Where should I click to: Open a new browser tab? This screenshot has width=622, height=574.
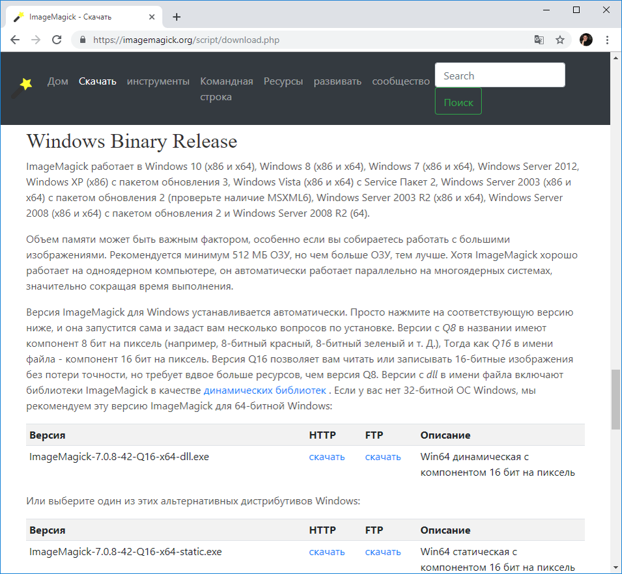pyautogui.click(x=177, y=17)
